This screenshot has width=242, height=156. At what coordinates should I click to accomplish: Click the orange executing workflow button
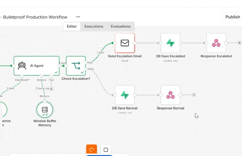pyautogui.click(x=91, y=149)
